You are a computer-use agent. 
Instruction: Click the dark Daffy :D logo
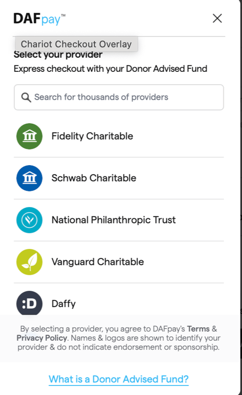click(29, 303)
